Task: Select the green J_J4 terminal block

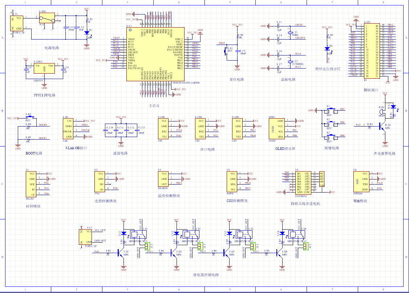Action: [x=306, y=246]
